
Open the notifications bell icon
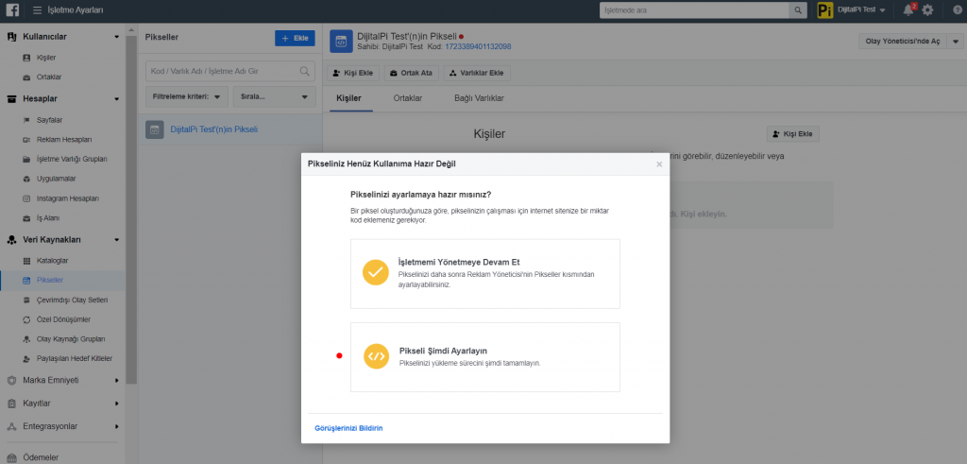pos(908,9)
